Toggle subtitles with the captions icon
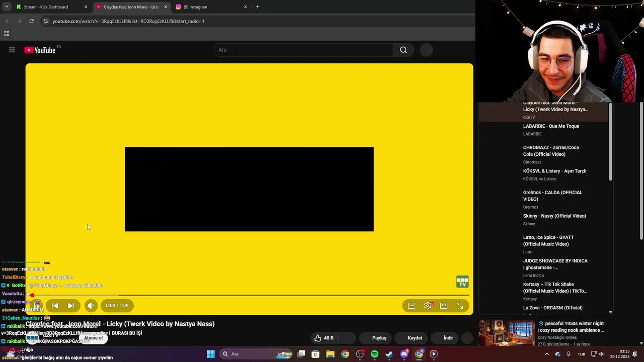 [x=412, y=306]
